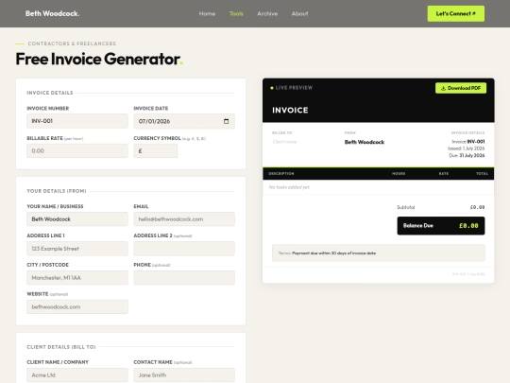Click the Beth Woodcock name in preview

[365, 142]
